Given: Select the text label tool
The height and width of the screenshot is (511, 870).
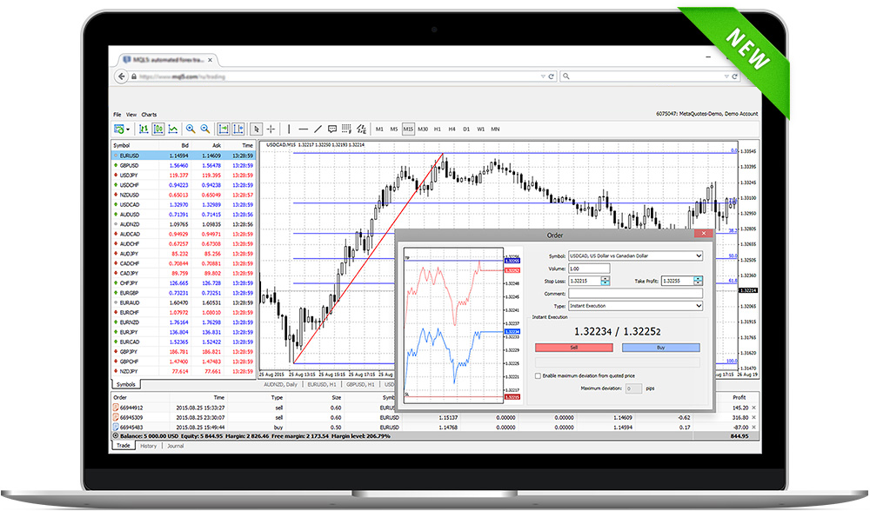Looking at the screenshot, I should (332, 129).
